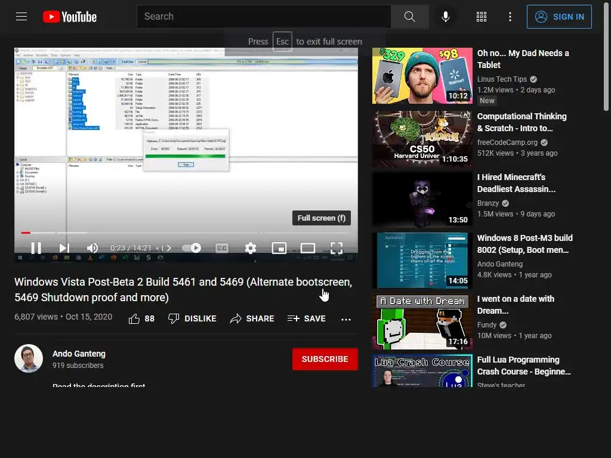This screenshot has height=458, width=611.
Task: Open Linus Tech Tips channel
Action: click(502, 79)
